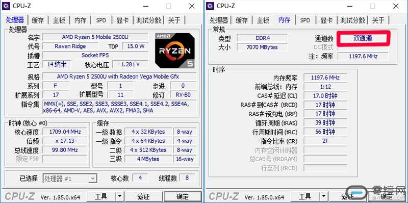The image size is (408, 203).
Task: Click the 56 时钟 tRC value
Action: (x=325, y=132)
